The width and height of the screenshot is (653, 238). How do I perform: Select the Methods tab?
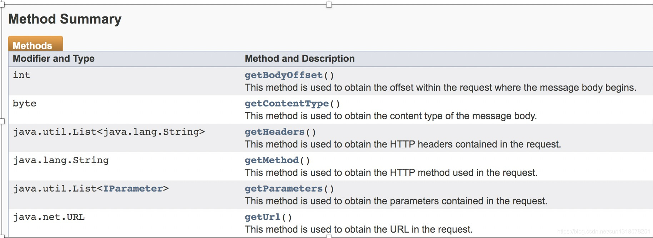click(35, 44)
